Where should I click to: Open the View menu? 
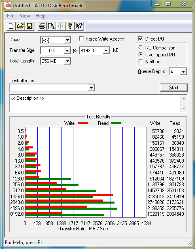coord(25,16)
